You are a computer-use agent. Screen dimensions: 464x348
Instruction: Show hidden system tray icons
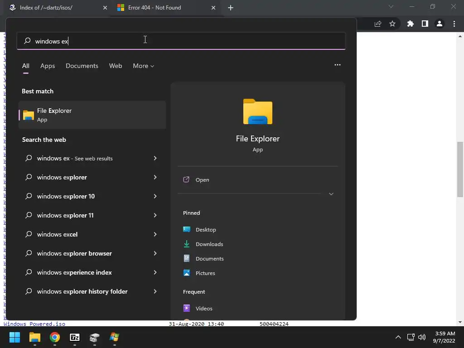click(398, 337)
